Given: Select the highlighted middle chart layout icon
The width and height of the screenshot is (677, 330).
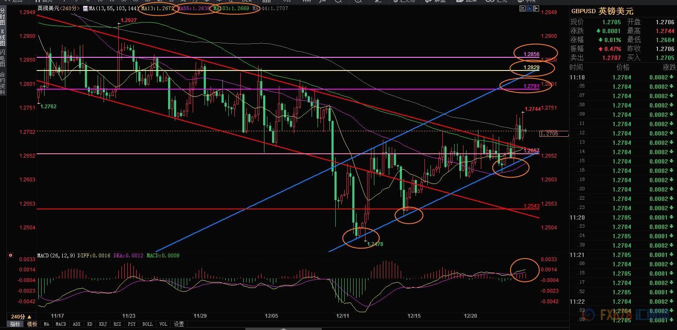Looking at the screenshot, I should click(530, 8).
